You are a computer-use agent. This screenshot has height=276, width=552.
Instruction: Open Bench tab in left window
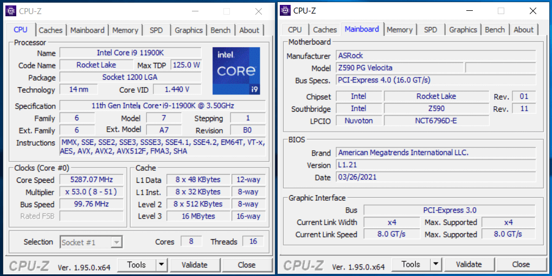[221, 30]
